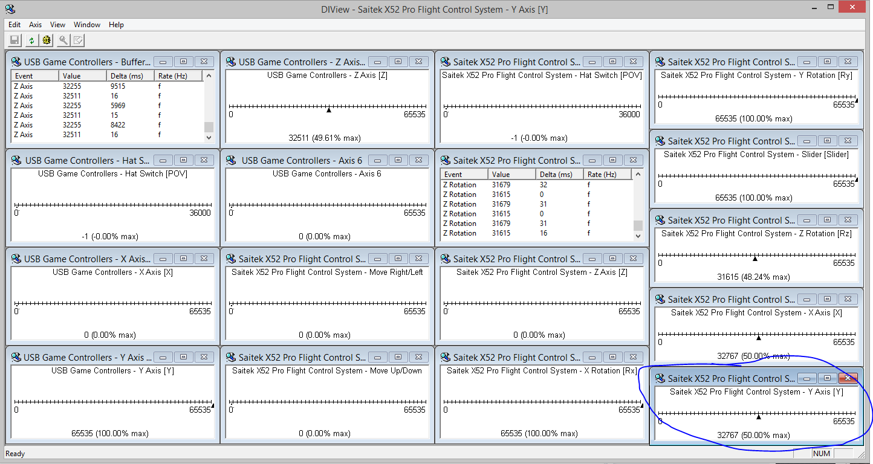Click 'Saitek X52 Pro Flight Control System - Move Up/Down' label
Screen dimensions: 873x464
pos(327,371)
